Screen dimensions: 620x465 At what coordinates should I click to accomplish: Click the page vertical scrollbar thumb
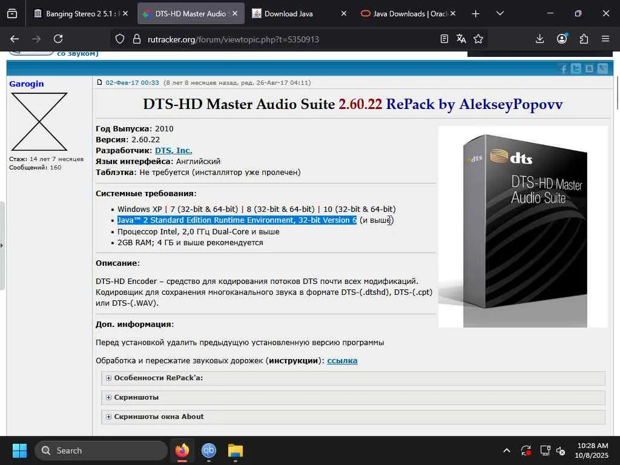coord(617,93)
